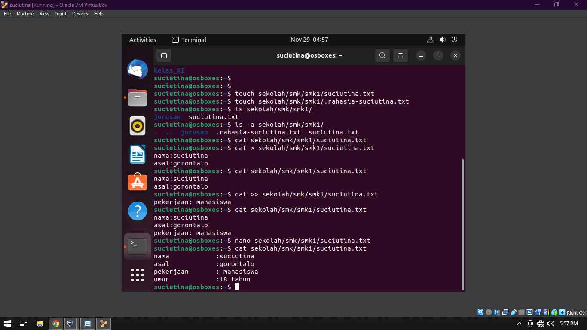Click the terminal search icon
The width and height of the screenshot is (587, 330).
382,55
